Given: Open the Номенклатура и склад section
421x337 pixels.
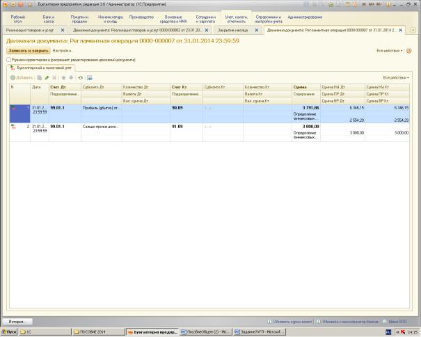Looking at the screenshot, I should tap(111, 19).
